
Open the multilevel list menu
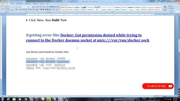pyautogui.click(x=48, y=7)
